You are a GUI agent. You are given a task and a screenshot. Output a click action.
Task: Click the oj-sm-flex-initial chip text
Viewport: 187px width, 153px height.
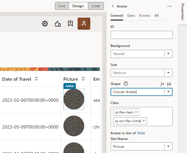click(x=128, y=121)
